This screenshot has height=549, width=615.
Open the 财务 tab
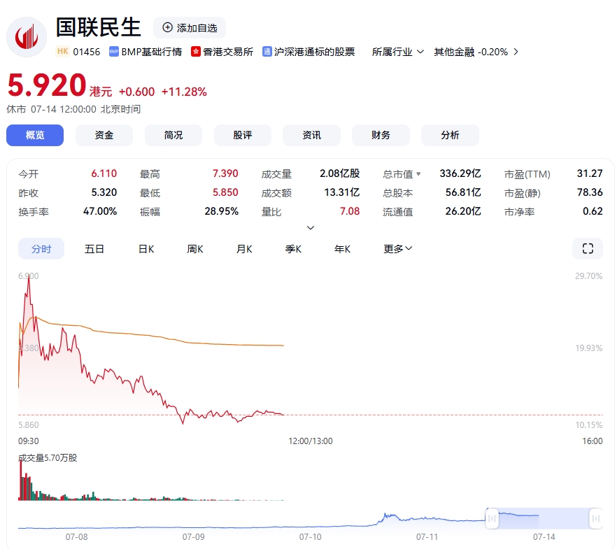[381, 135]
